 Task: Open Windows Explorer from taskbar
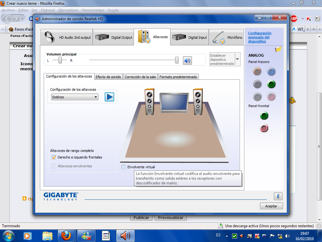[x=47, y=236]
